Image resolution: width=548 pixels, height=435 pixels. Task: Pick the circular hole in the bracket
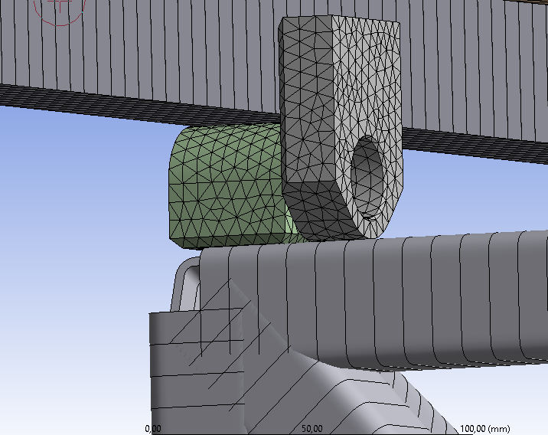point(367,177)
